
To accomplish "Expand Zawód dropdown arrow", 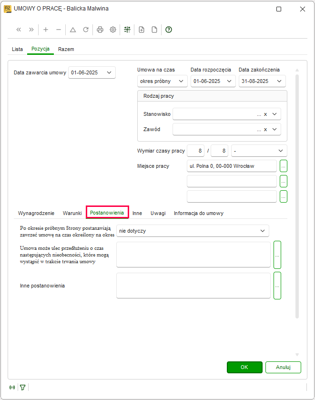I will pos(274,129).
